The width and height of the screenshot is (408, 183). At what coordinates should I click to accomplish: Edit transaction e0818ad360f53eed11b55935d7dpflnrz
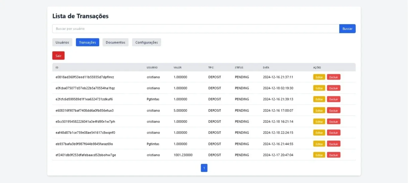click(x=319, y=77)
